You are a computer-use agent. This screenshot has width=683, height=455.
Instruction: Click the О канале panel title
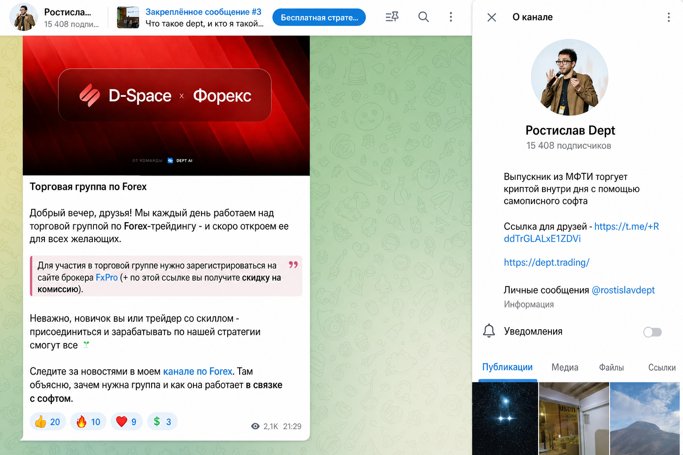(x=532, y=17)
